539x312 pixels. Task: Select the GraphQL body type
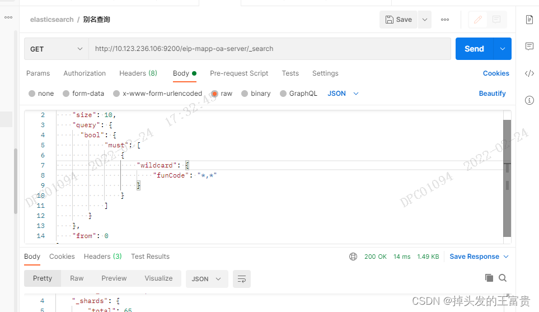click(299, 94)
